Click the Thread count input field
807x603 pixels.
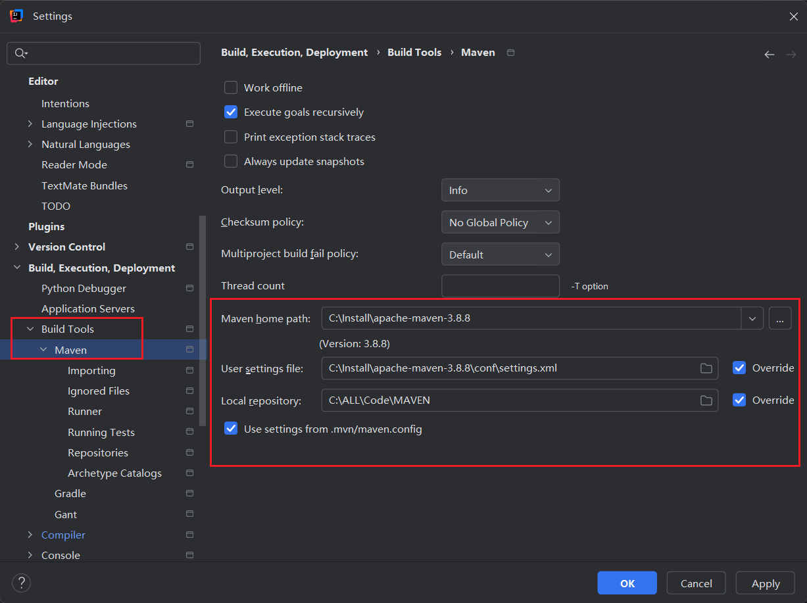[x=501, y=286]
